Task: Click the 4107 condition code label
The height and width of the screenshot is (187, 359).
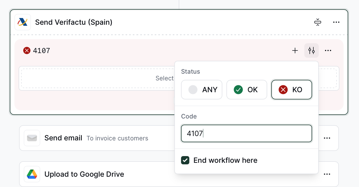Action: (x=42, y=50)
